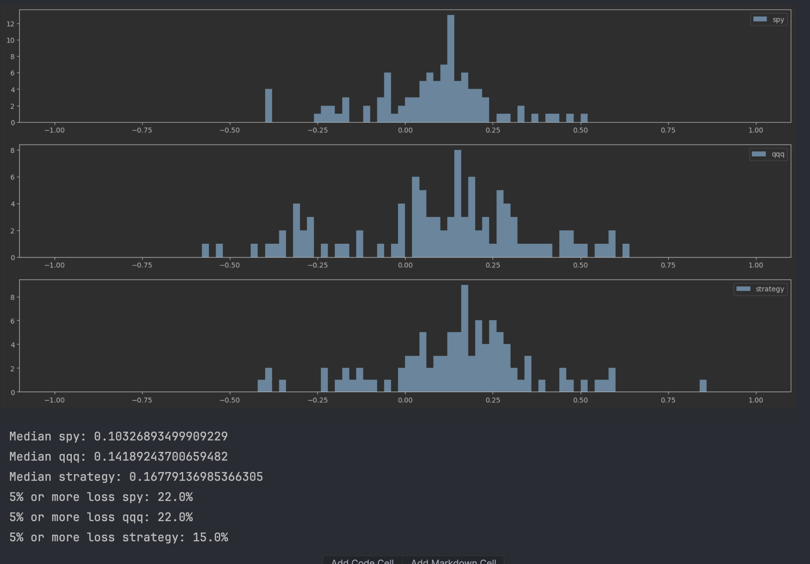The width and height of the screenshot is (810, 564).
Task: Click the strategy legend label text
Action: click(x=769, y=289)
